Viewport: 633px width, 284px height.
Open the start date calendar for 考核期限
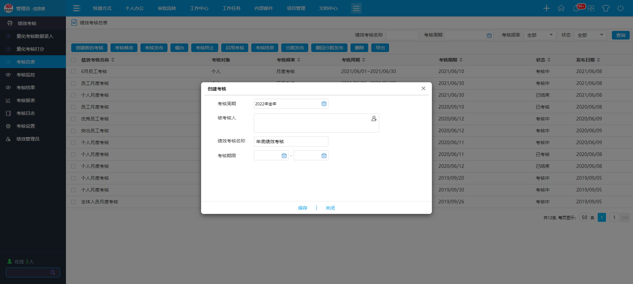point(284,156)
